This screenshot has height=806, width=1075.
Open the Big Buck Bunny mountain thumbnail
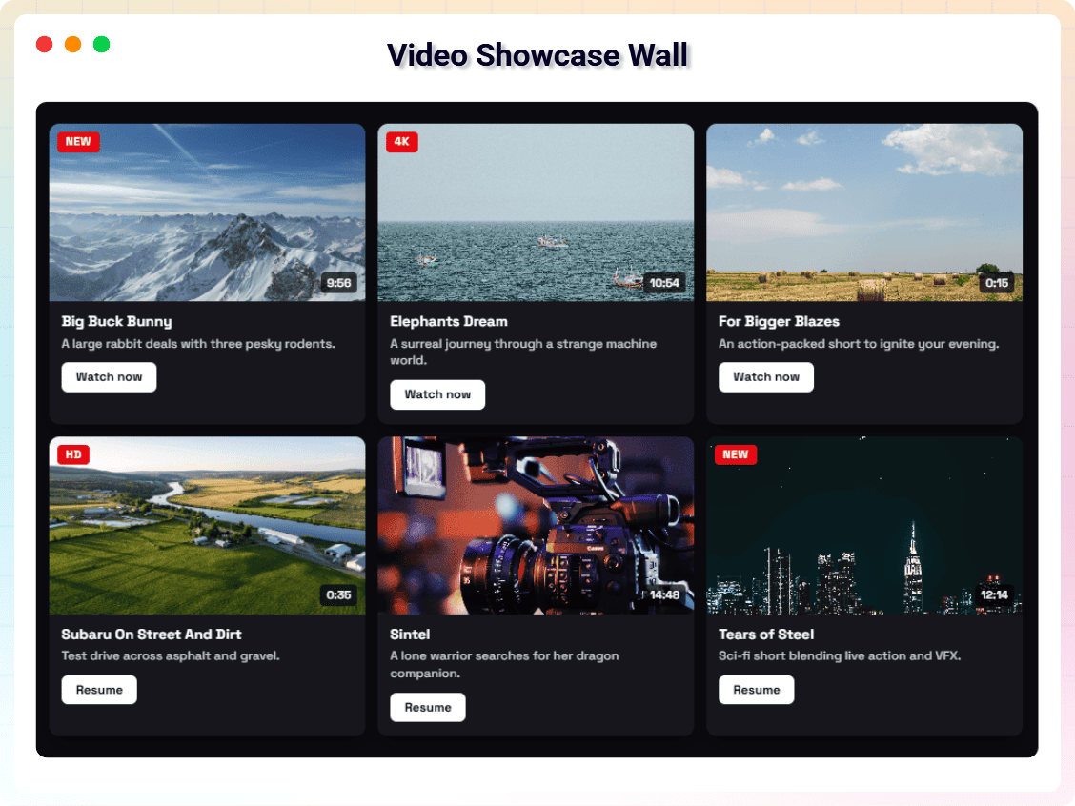[207, 212]
